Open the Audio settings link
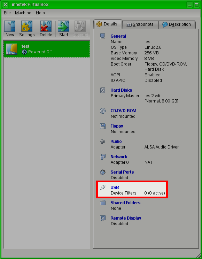The width and height of the screenshot is (202, 259). (x=116, y=142)
